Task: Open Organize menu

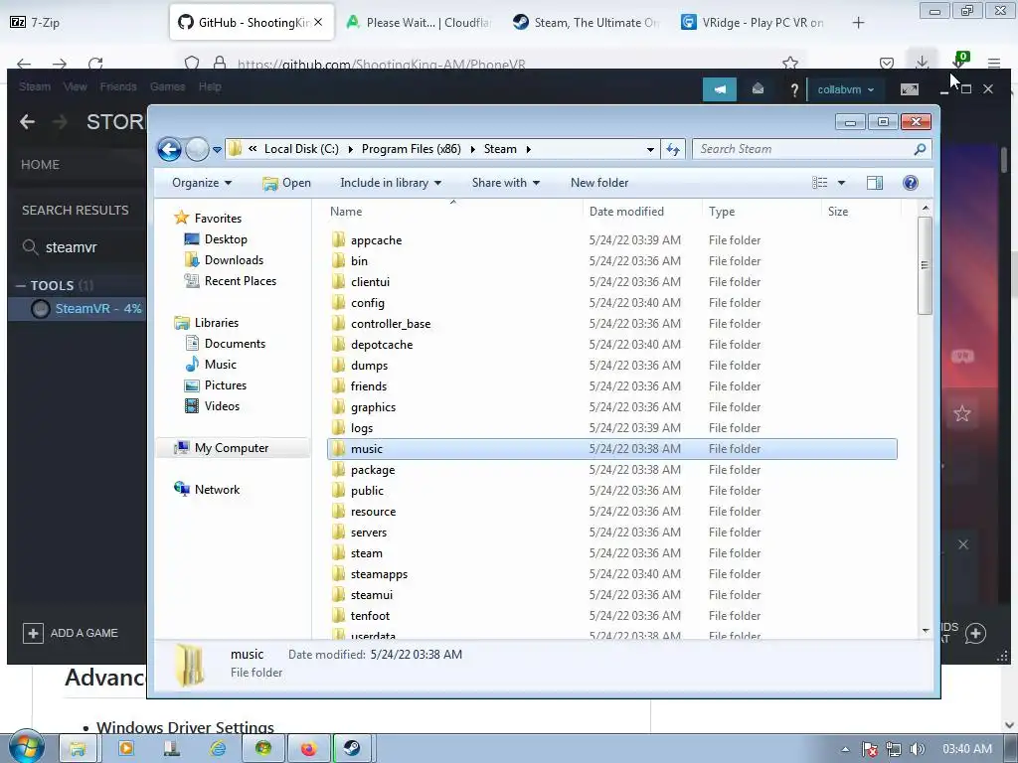Action: [x=201, y=183]
